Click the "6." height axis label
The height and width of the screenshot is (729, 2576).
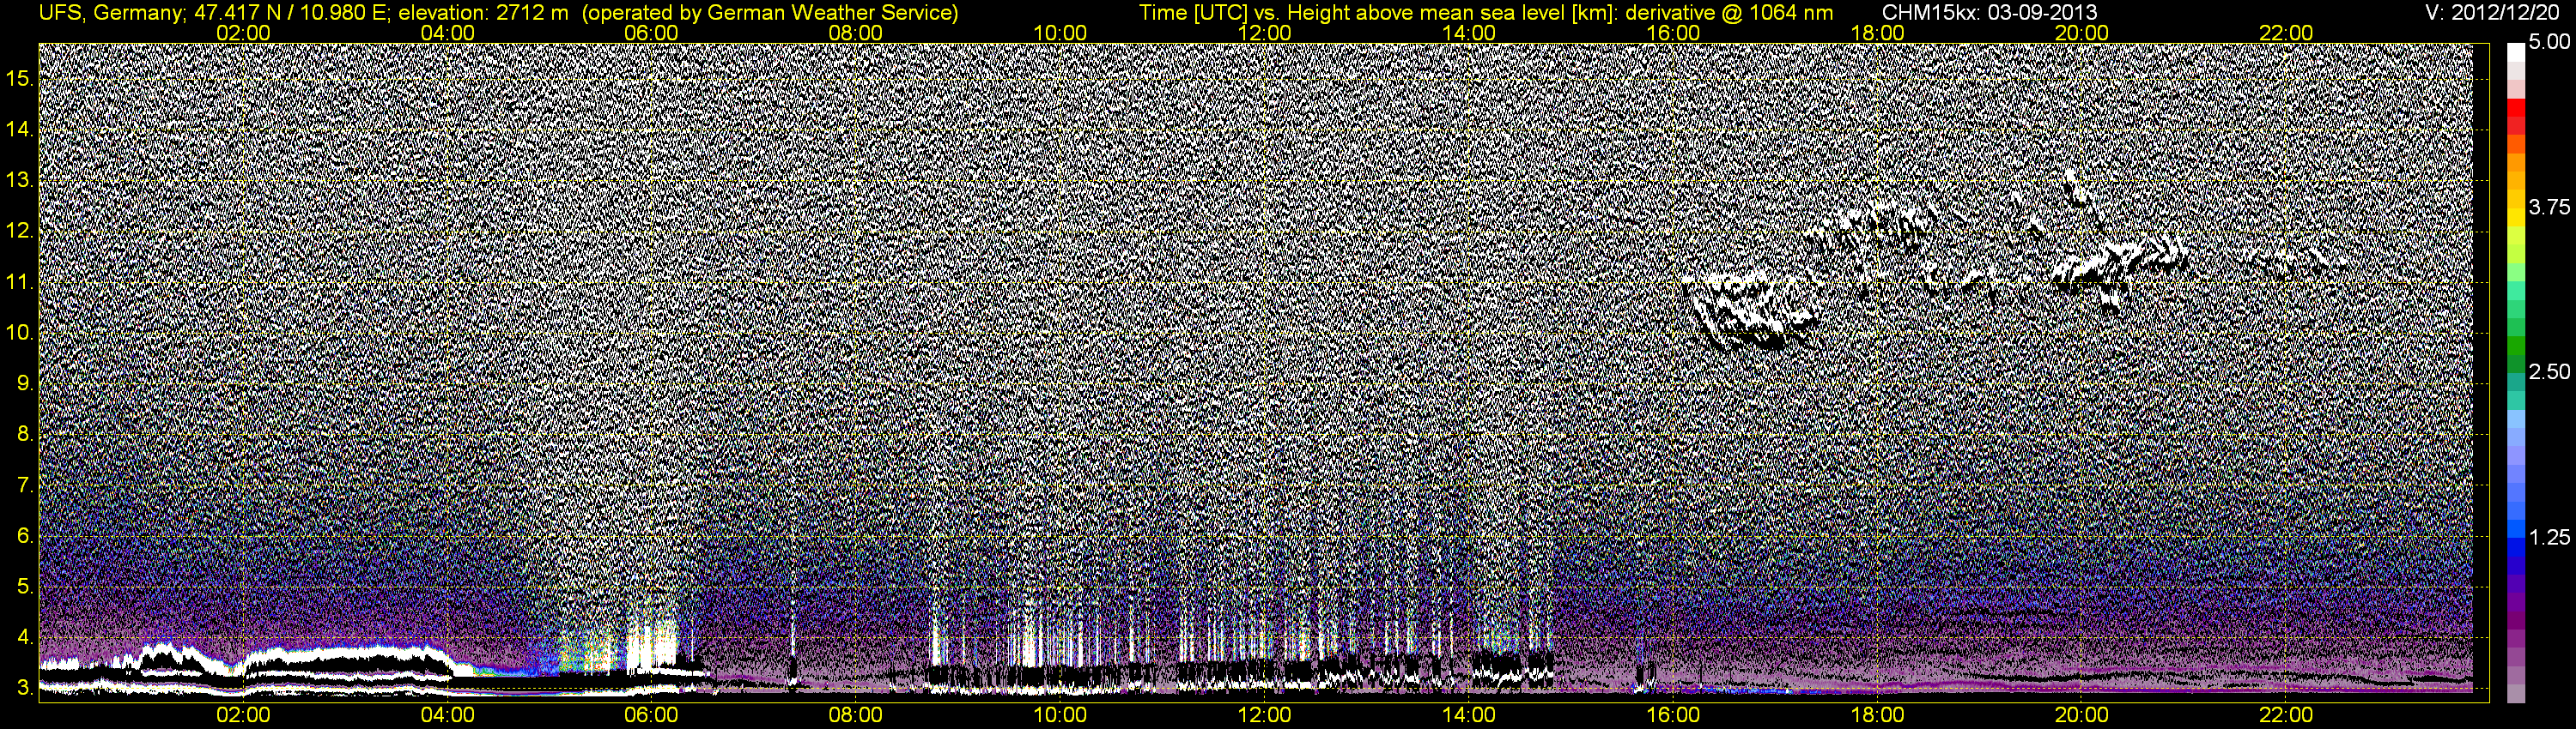(26, 536)
